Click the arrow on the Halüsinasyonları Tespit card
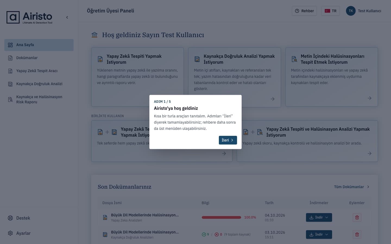Image resolution: width=391 pixels, height=244 pixels. 370,98
